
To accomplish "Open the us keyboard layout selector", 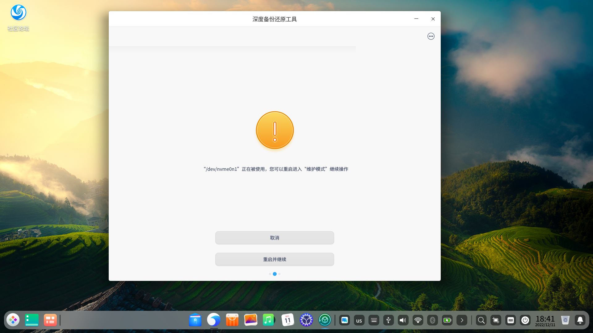I will coord(359,320).
